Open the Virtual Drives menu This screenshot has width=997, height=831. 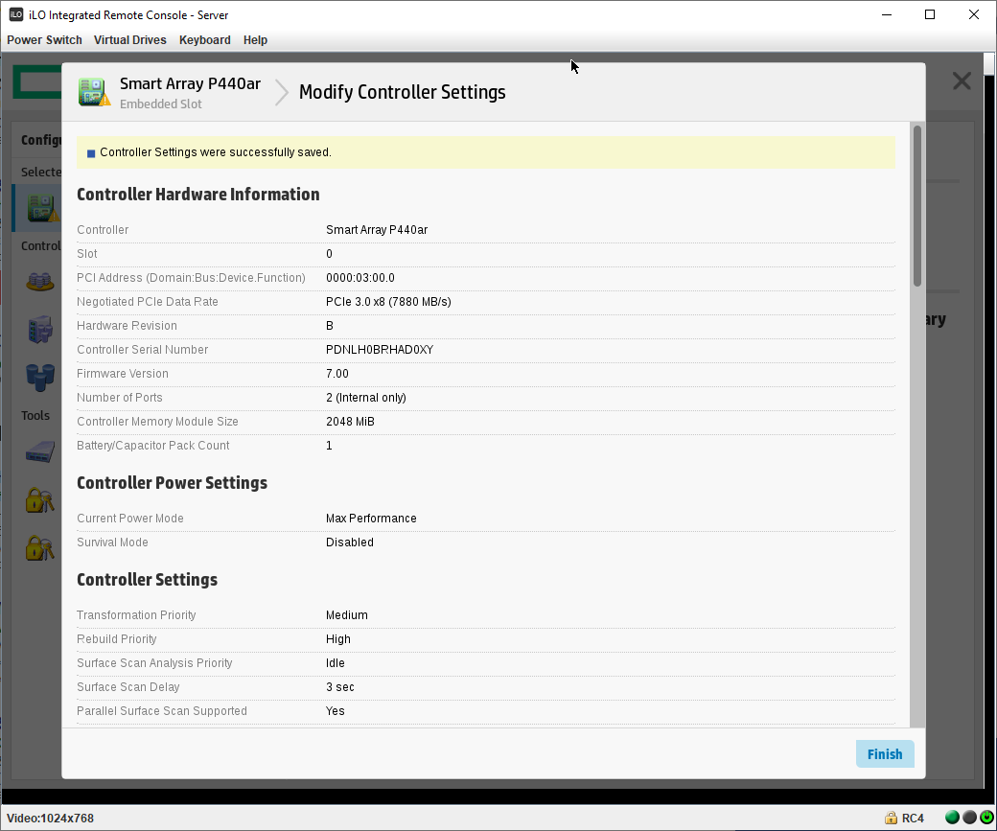130,40
